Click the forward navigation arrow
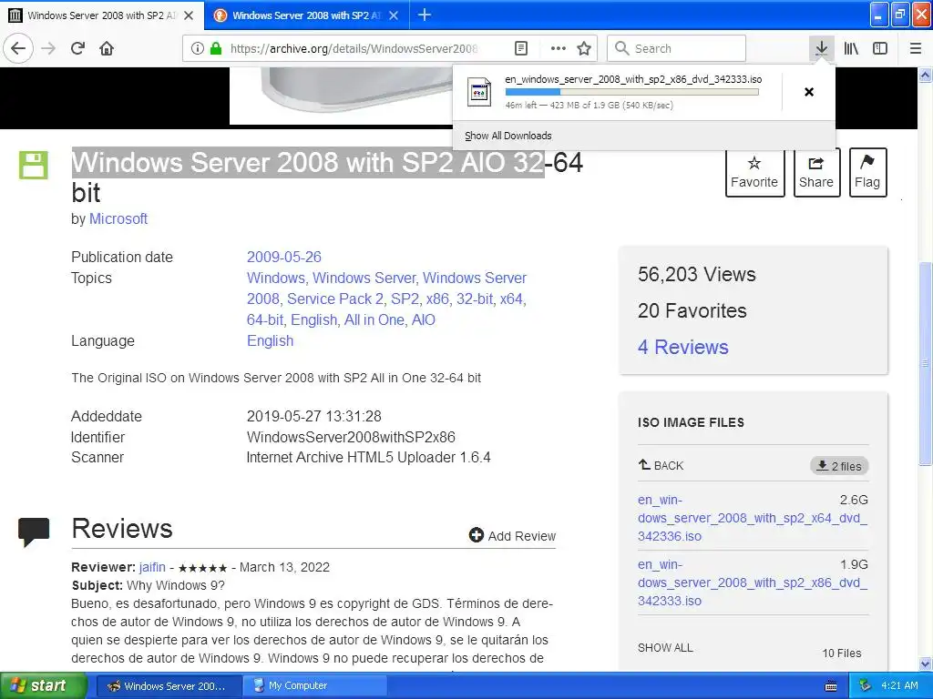933x699 pixels. 48,48
